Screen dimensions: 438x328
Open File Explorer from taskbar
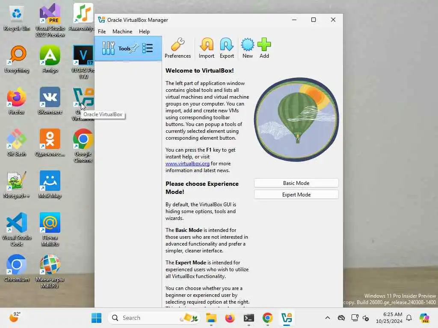(x=211, y=318)
